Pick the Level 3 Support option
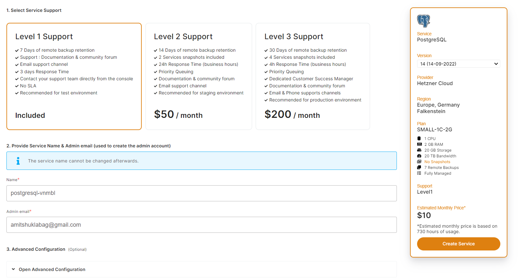This screenshot has height=280, width=518. tap(313, 76)
